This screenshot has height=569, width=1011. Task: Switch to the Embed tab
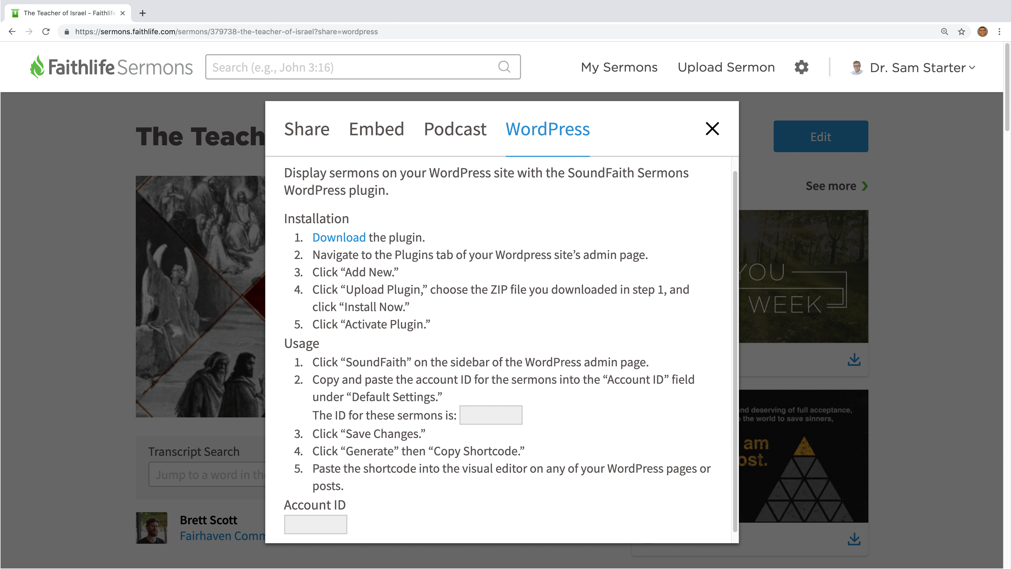click(x=376, y=129)
